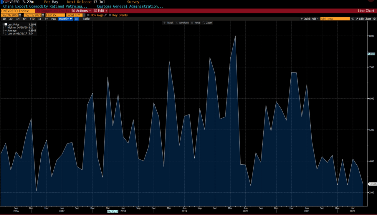377x215 pixels.
Task: Expand the Monthly periodicity dropdown
Action: coord(65,19)
